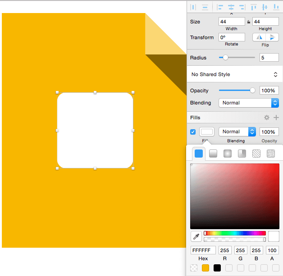The width and height of the screenshot is (283, 276).
Task: Flip the layer horizontally
Action: coord(259,37)
